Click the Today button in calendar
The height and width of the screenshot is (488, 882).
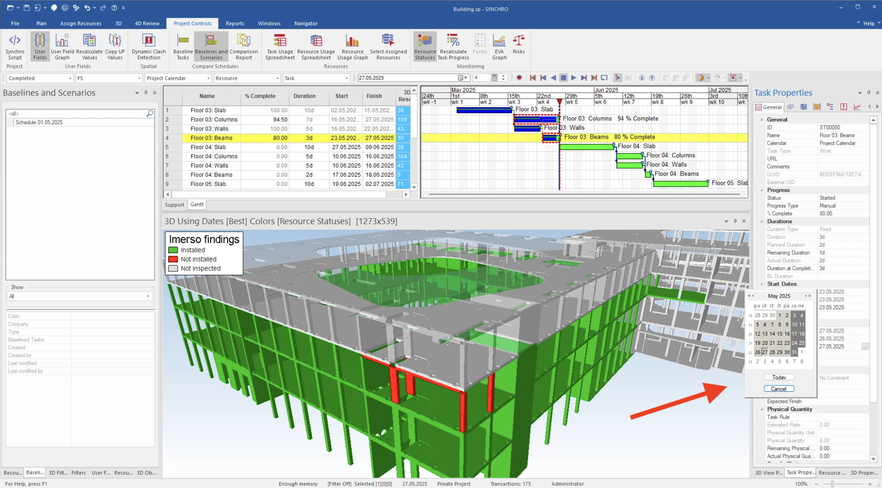click(x=779, y=377)
